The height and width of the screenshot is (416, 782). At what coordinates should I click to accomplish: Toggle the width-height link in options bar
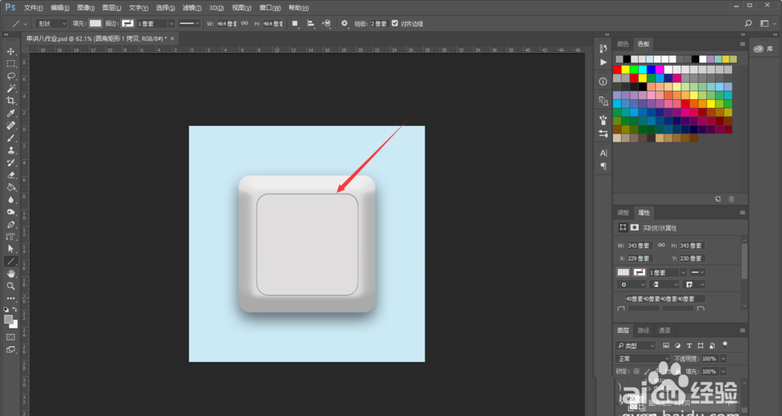(x=244, y=23)
